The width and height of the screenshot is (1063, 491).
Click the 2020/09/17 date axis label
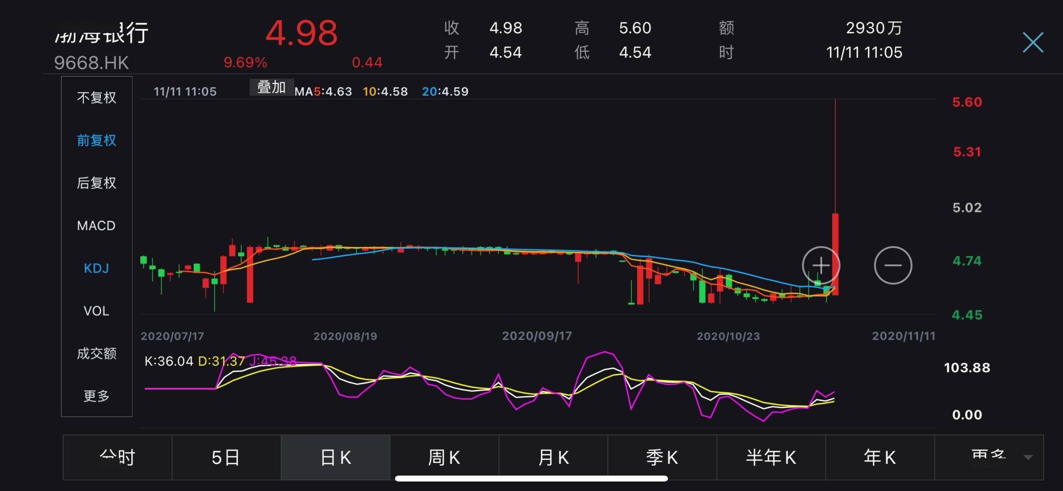[x=537, y=336]
